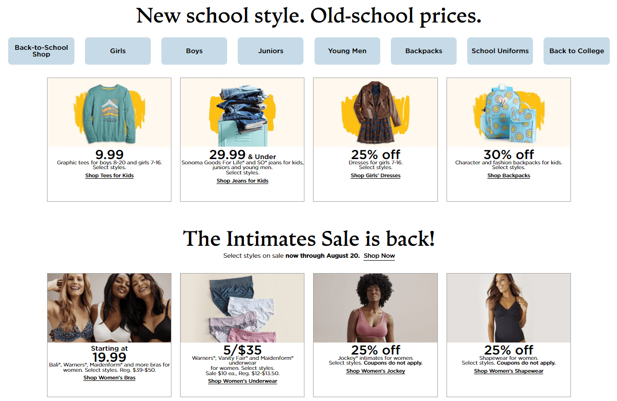
Task: Open the Back to College category
Action: pos(577,51)
